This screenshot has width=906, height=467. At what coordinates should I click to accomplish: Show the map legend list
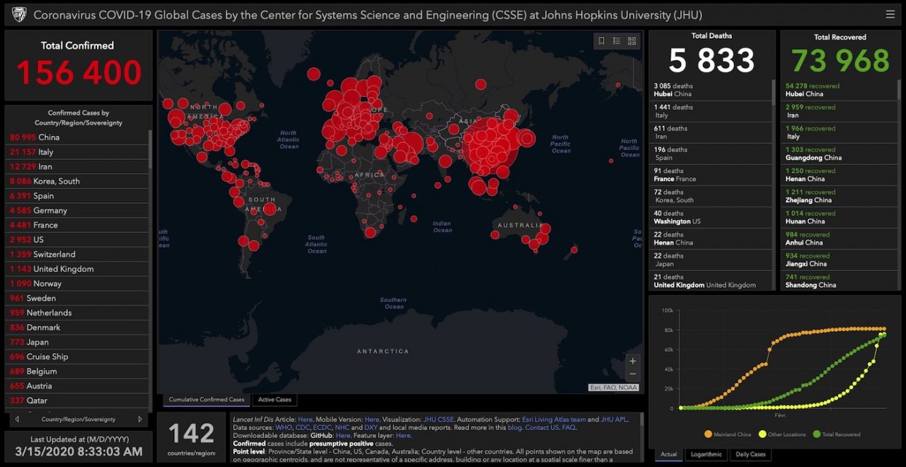617,41
